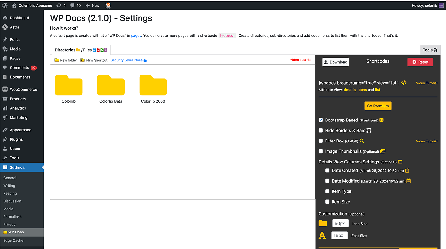Viewport: 446px width, 249px height.
Task: Click the Go Premium button
Action: coord(378,106)
